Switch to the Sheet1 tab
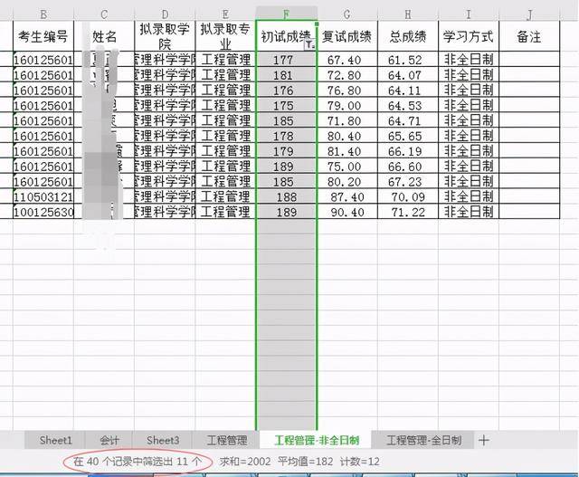This screenshot has width=579, height=477. 55,440
